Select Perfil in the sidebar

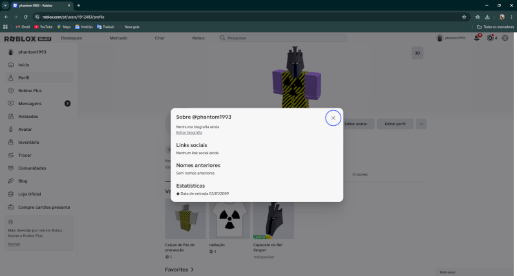coord(39,77)
